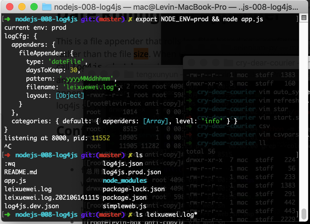The image size is (310, 224).
Task: Click the simpleweb.js file name
Action: click(x=125, y=206)
